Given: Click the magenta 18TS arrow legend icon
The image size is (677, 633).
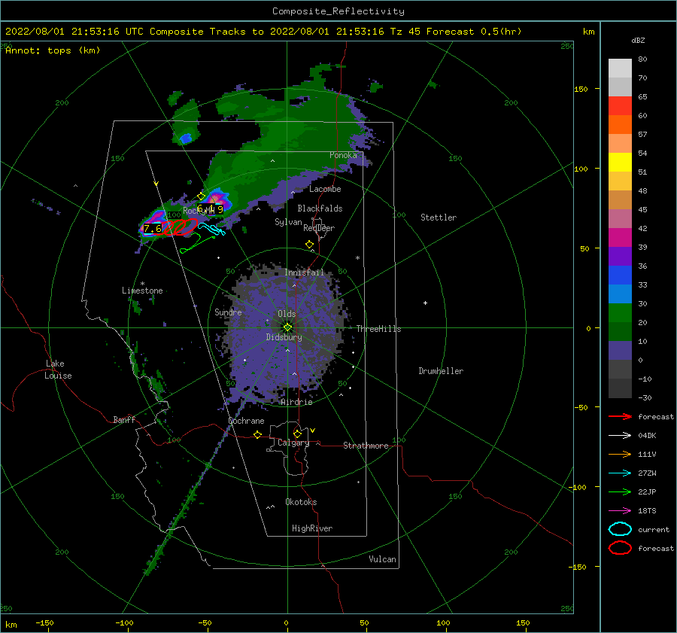Looking at the screenshot, I should point(620,511).
